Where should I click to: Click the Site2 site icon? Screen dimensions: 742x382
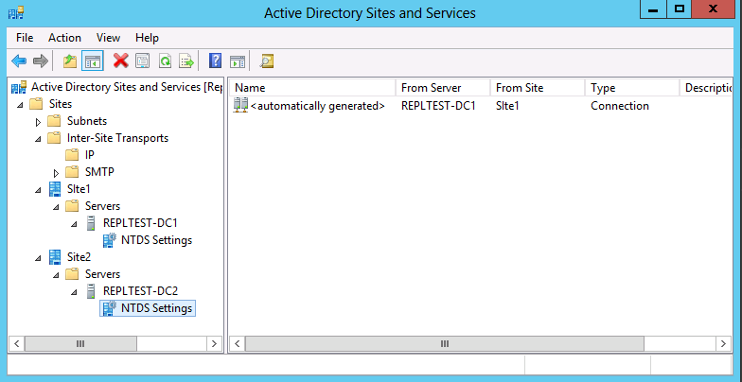click(55, 257)
